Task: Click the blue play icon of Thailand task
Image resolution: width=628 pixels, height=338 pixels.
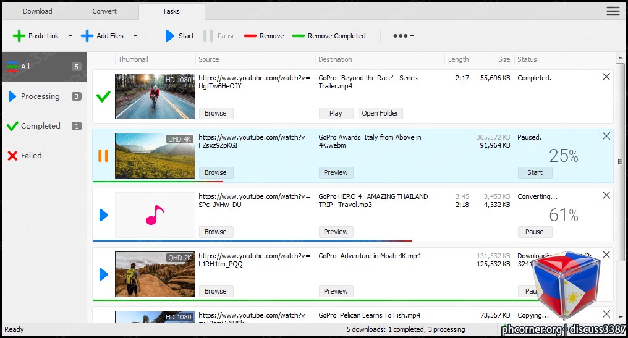Action: pos(104,215)
